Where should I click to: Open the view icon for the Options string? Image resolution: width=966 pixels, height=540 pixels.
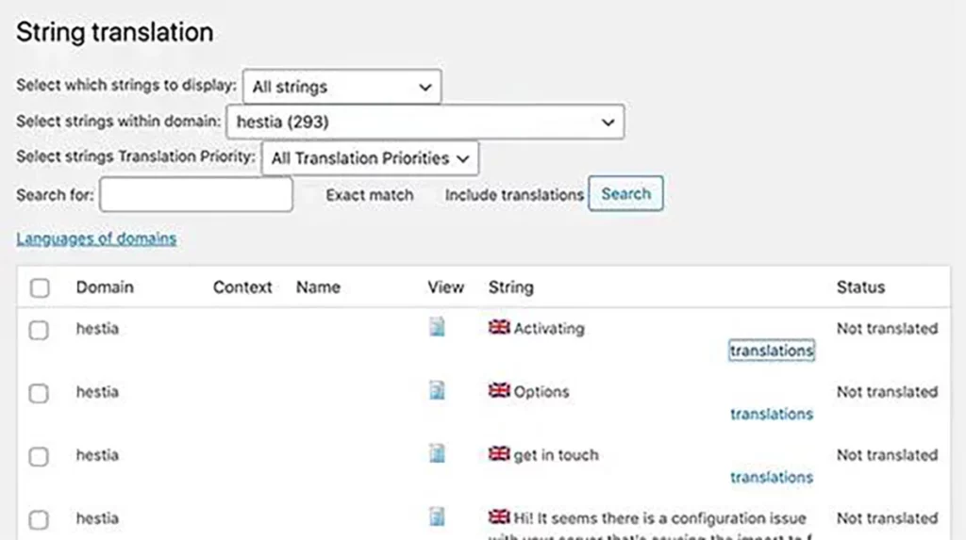437,391
